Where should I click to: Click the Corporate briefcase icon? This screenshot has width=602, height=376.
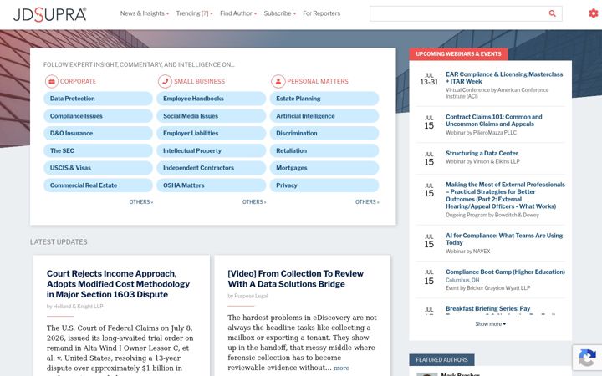tap(52, 81)
